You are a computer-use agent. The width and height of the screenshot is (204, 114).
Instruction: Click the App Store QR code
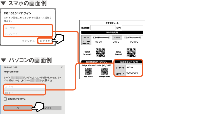88,71
